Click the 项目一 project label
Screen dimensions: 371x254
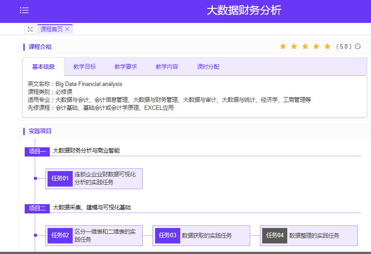[37, 152]
